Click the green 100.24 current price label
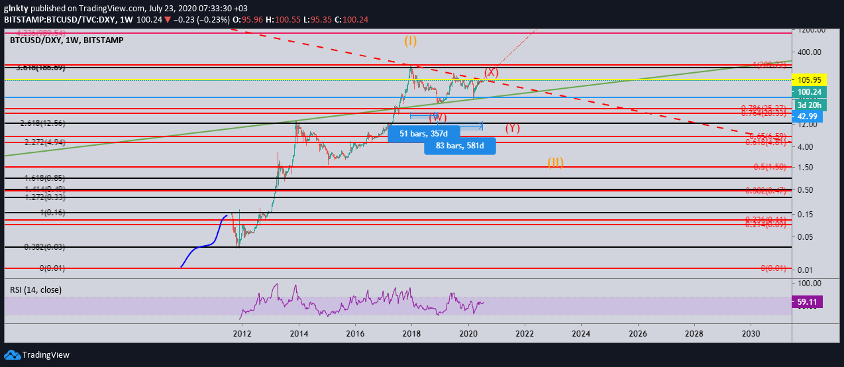Screen dimensions: 844x367 click(810, 92)
